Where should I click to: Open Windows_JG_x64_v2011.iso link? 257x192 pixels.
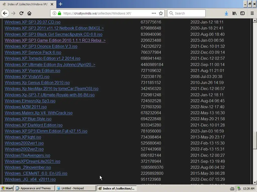(x=30, y=179)
